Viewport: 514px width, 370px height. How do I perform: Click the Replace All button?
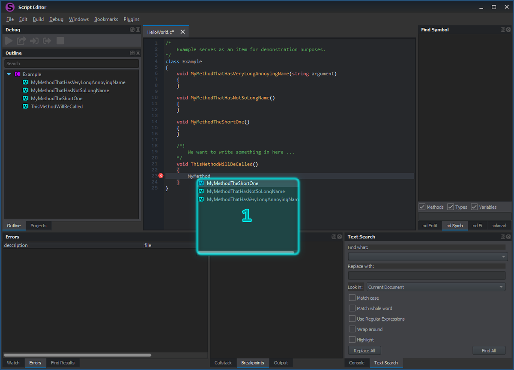364,350
